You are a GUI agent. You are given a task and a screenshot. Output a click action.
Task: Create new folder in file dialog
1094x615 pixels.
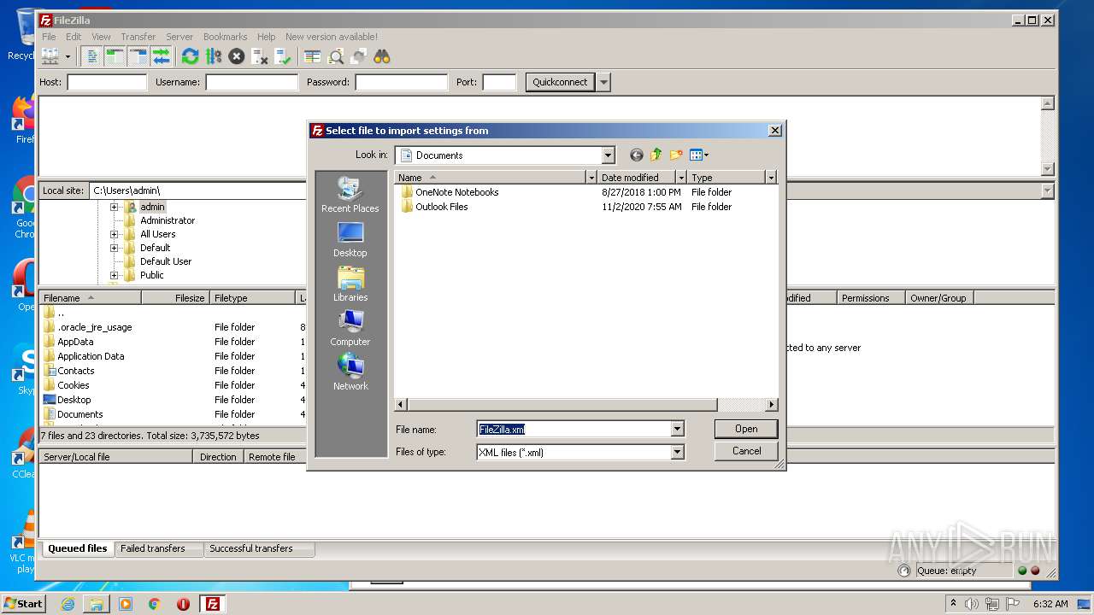coord(676,155)
